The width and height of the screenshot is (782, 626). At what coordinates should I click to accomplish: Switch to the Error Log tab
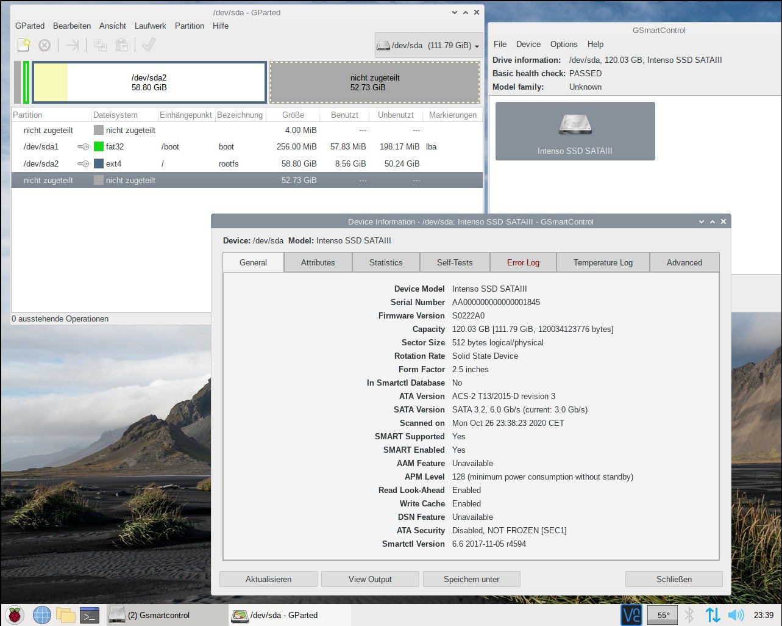[x=523, y=262]
